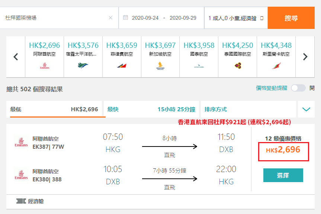Image resolution: width=321 pixels, height=214 pixels.
Task: Click flight number EK387| 77W
Action: tap(48, 147)
